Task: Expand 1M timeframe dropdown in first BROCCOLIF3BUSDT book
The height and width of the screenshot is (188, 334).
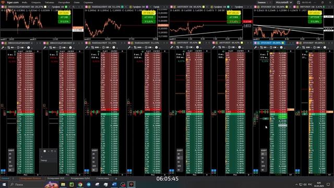Action: coord(21,48)
